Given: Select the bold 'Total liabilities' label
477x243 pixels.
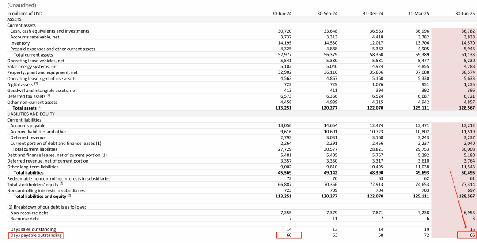Looking at the screenshot, I should pos(29,173).
